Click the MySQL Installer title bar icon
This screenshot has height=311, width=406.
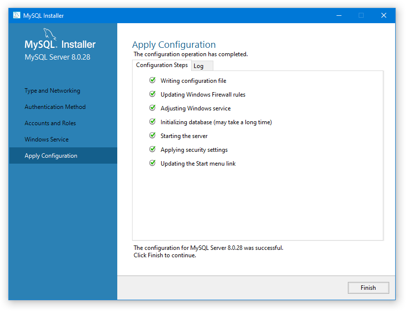tap(16, 15)
